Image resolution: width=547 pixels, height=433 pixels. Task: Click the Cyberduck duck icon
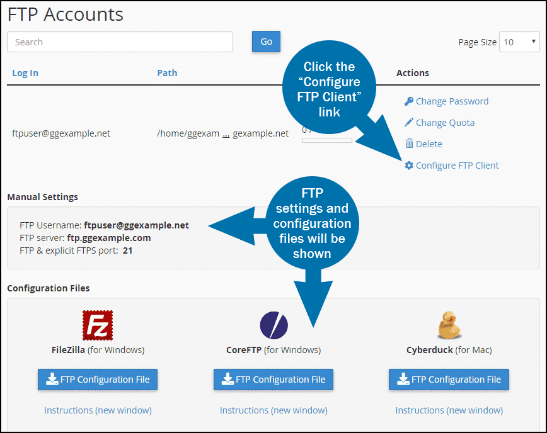click(x=449, y=325)
